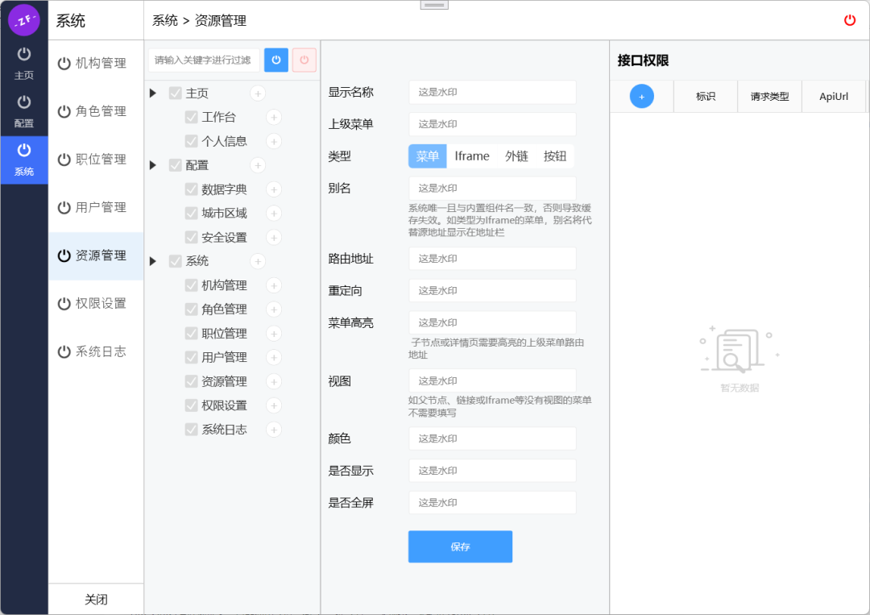Click the plus icon next to 工作台
This screenshot has height=615, width=870.
274,117
